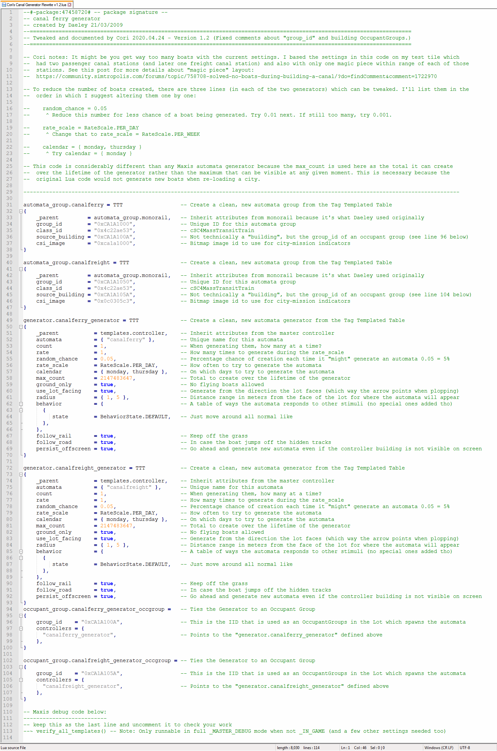Click 'persist_offscreen' on line 69
The image size is (497, 751).
(x=63, y=449)
